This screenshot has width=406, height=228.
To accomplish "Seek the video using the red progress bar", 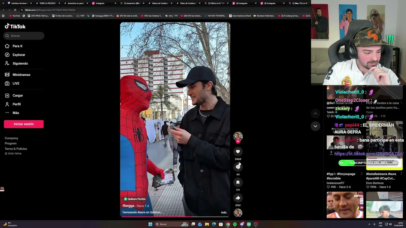I will coord(175,217).
